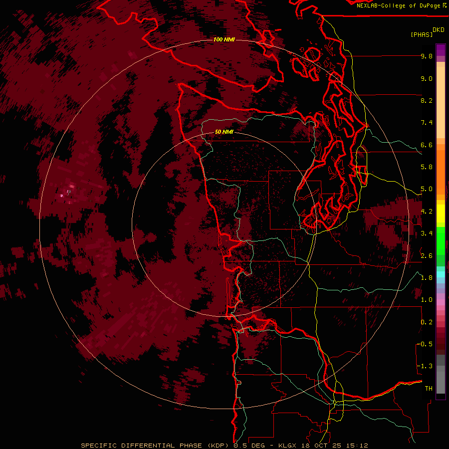
Task: Click the 50 NMI range ring label
Action: click(224, 132)
